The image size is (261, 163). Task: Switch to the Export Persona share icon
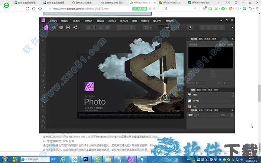click(75, 27)
